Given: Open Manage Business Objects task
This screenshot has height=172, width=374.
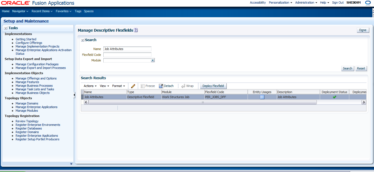Looking at the screenshot, I should click(x=33, y=93).
